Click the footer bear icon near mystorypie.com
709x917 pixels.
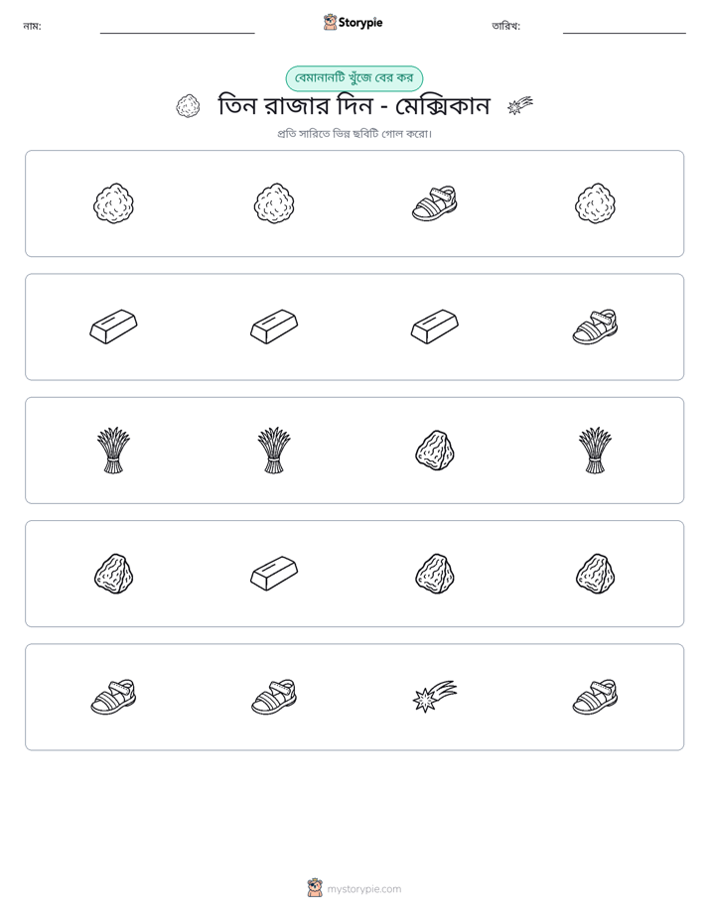tap(315, 888)
